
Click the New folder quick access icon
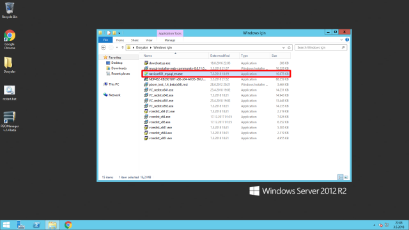[x=114, y=33]
